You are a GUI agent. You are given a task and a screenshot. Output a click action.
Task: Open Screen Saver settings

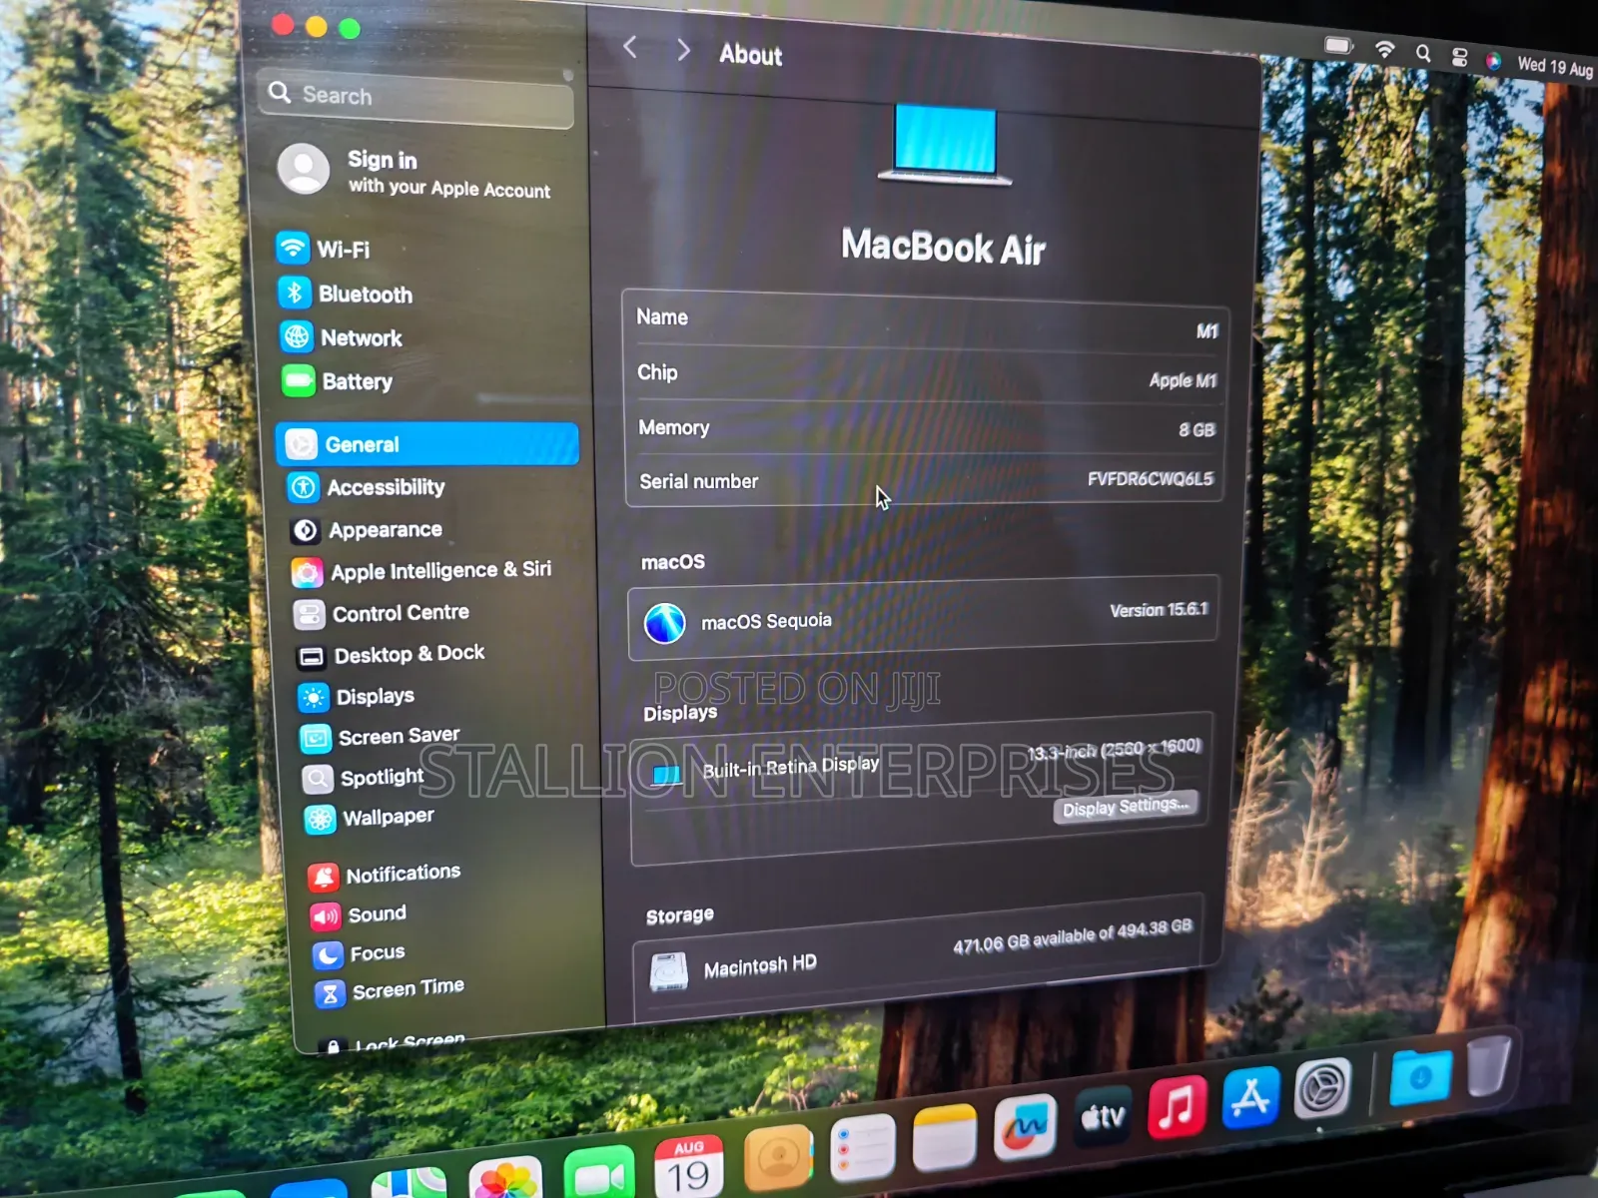click(x=381, y=737)
